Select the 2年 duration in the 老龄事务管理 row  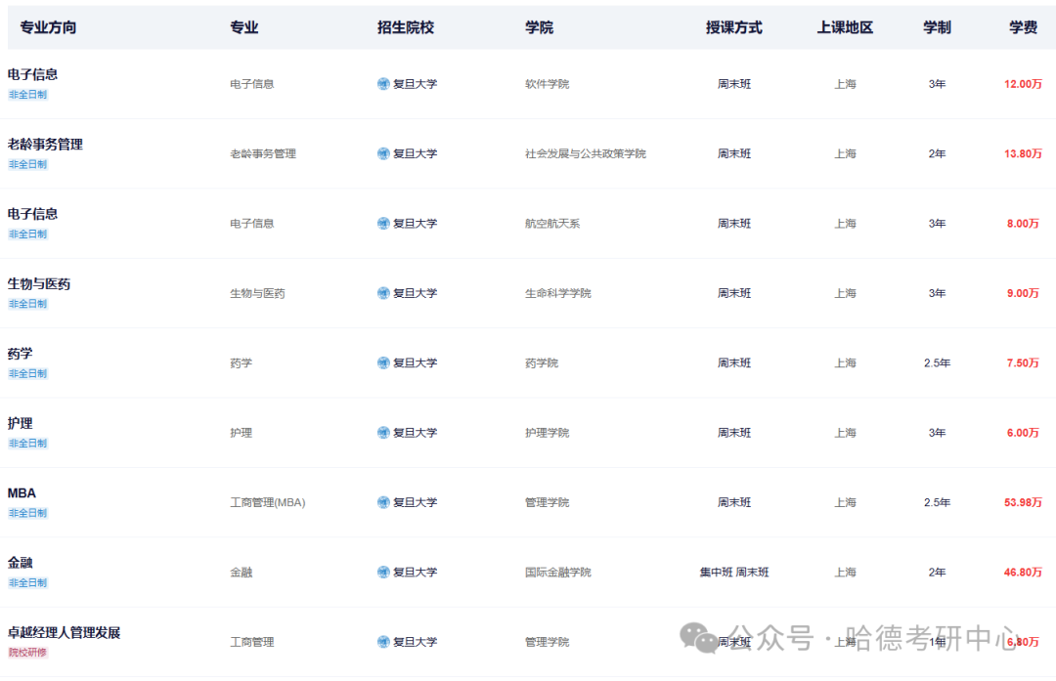(937, 154)
